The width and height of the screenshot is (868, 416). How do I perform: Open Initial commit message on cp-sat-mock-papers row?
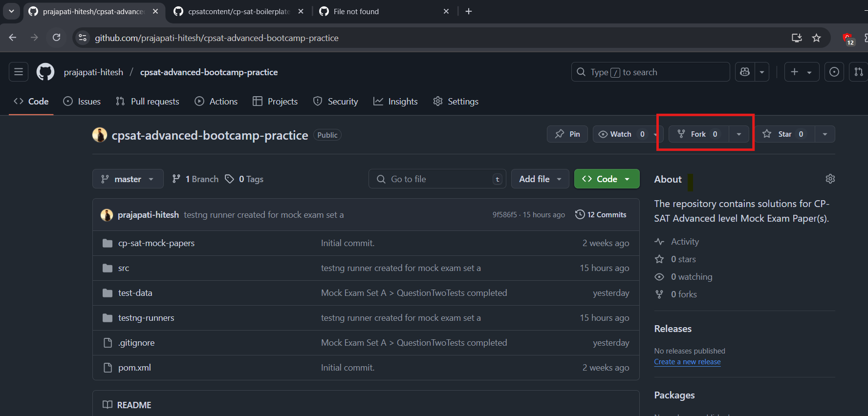347,243
